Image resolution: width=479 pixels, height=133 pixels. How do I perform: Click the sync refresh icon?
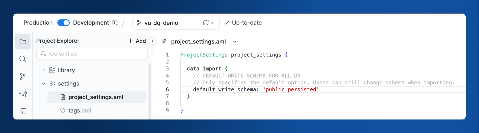pos(206,23)
